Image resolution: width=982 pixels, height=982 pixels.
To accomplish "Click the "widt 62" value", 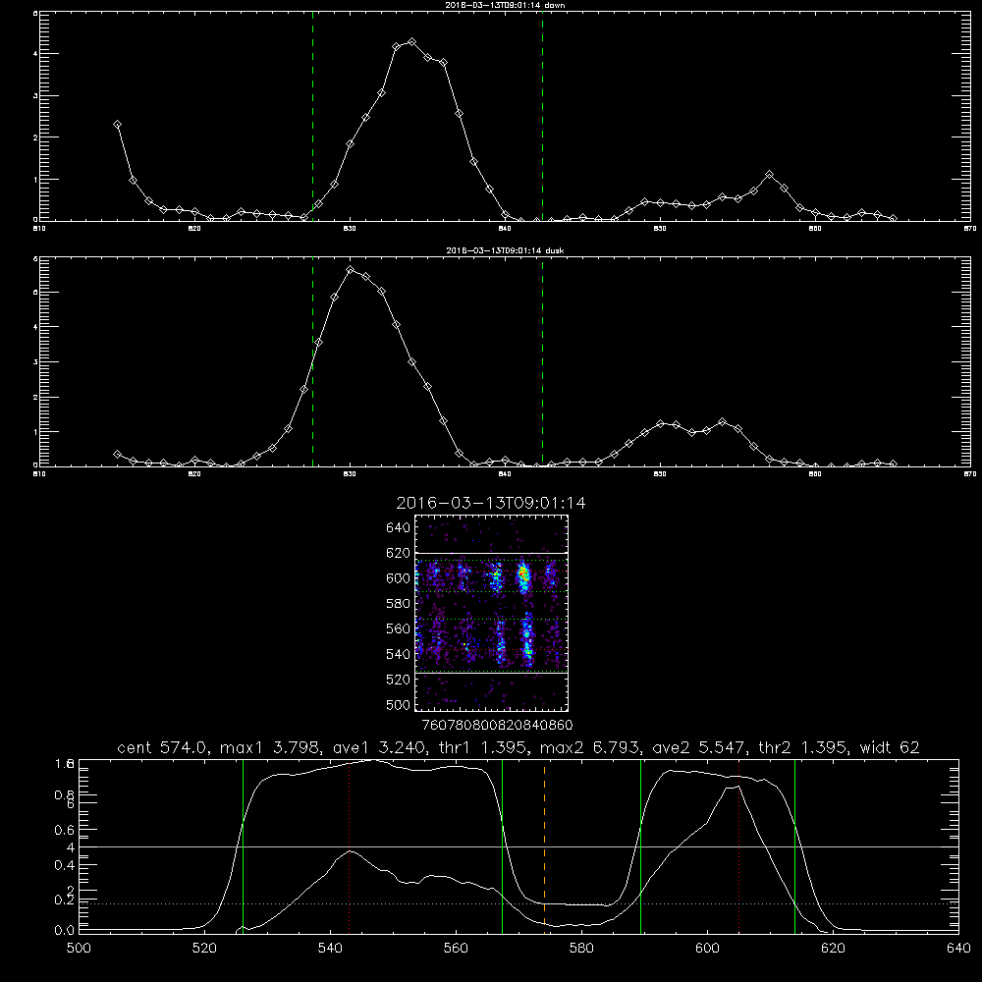I will (890, 747).
